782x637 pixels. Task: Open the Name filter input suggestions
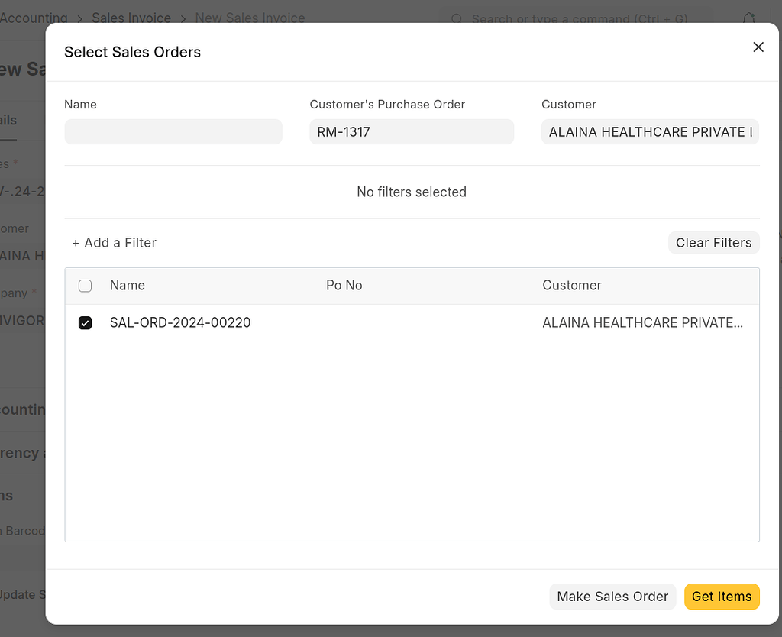pyautogui.click(x=173, y=131)
